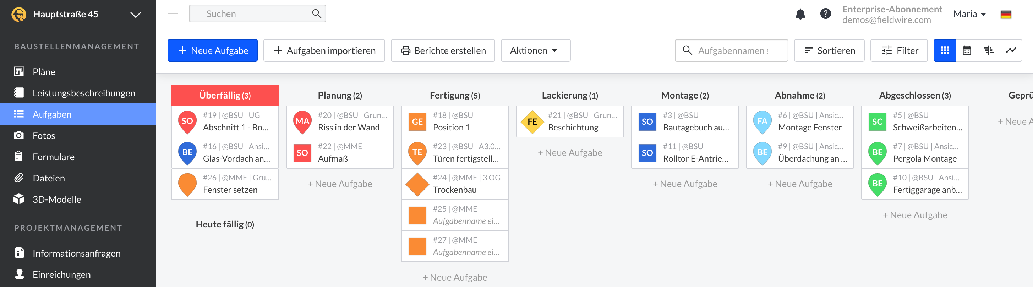This screenshot has width=1033, height=287.
Task: Open the Filter options
Action: coord(899,50)
